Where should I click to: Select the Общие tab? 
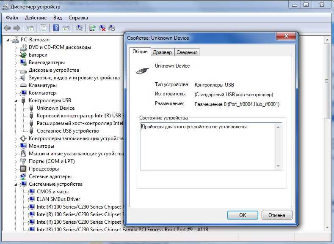(140, 52)
